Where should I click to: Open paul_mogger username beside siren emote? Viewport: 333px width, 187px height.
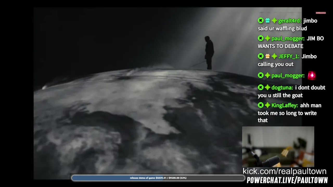coord(288,76)
